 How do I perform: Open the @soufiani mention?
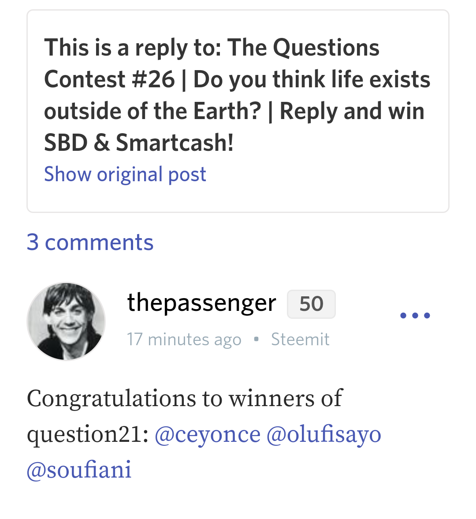79,469
